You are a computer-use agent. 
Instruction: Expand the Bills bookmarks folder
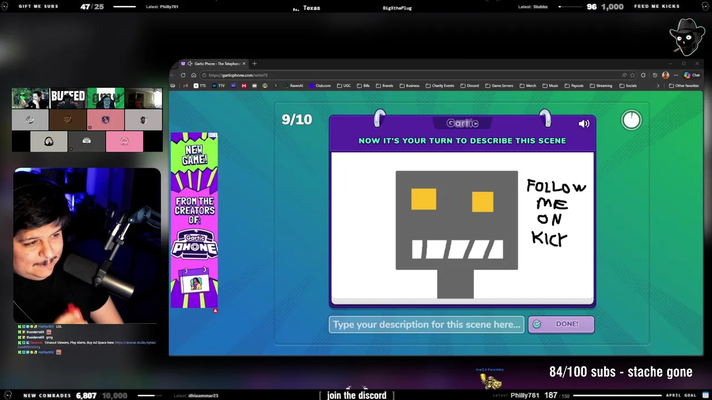(363, 86)
